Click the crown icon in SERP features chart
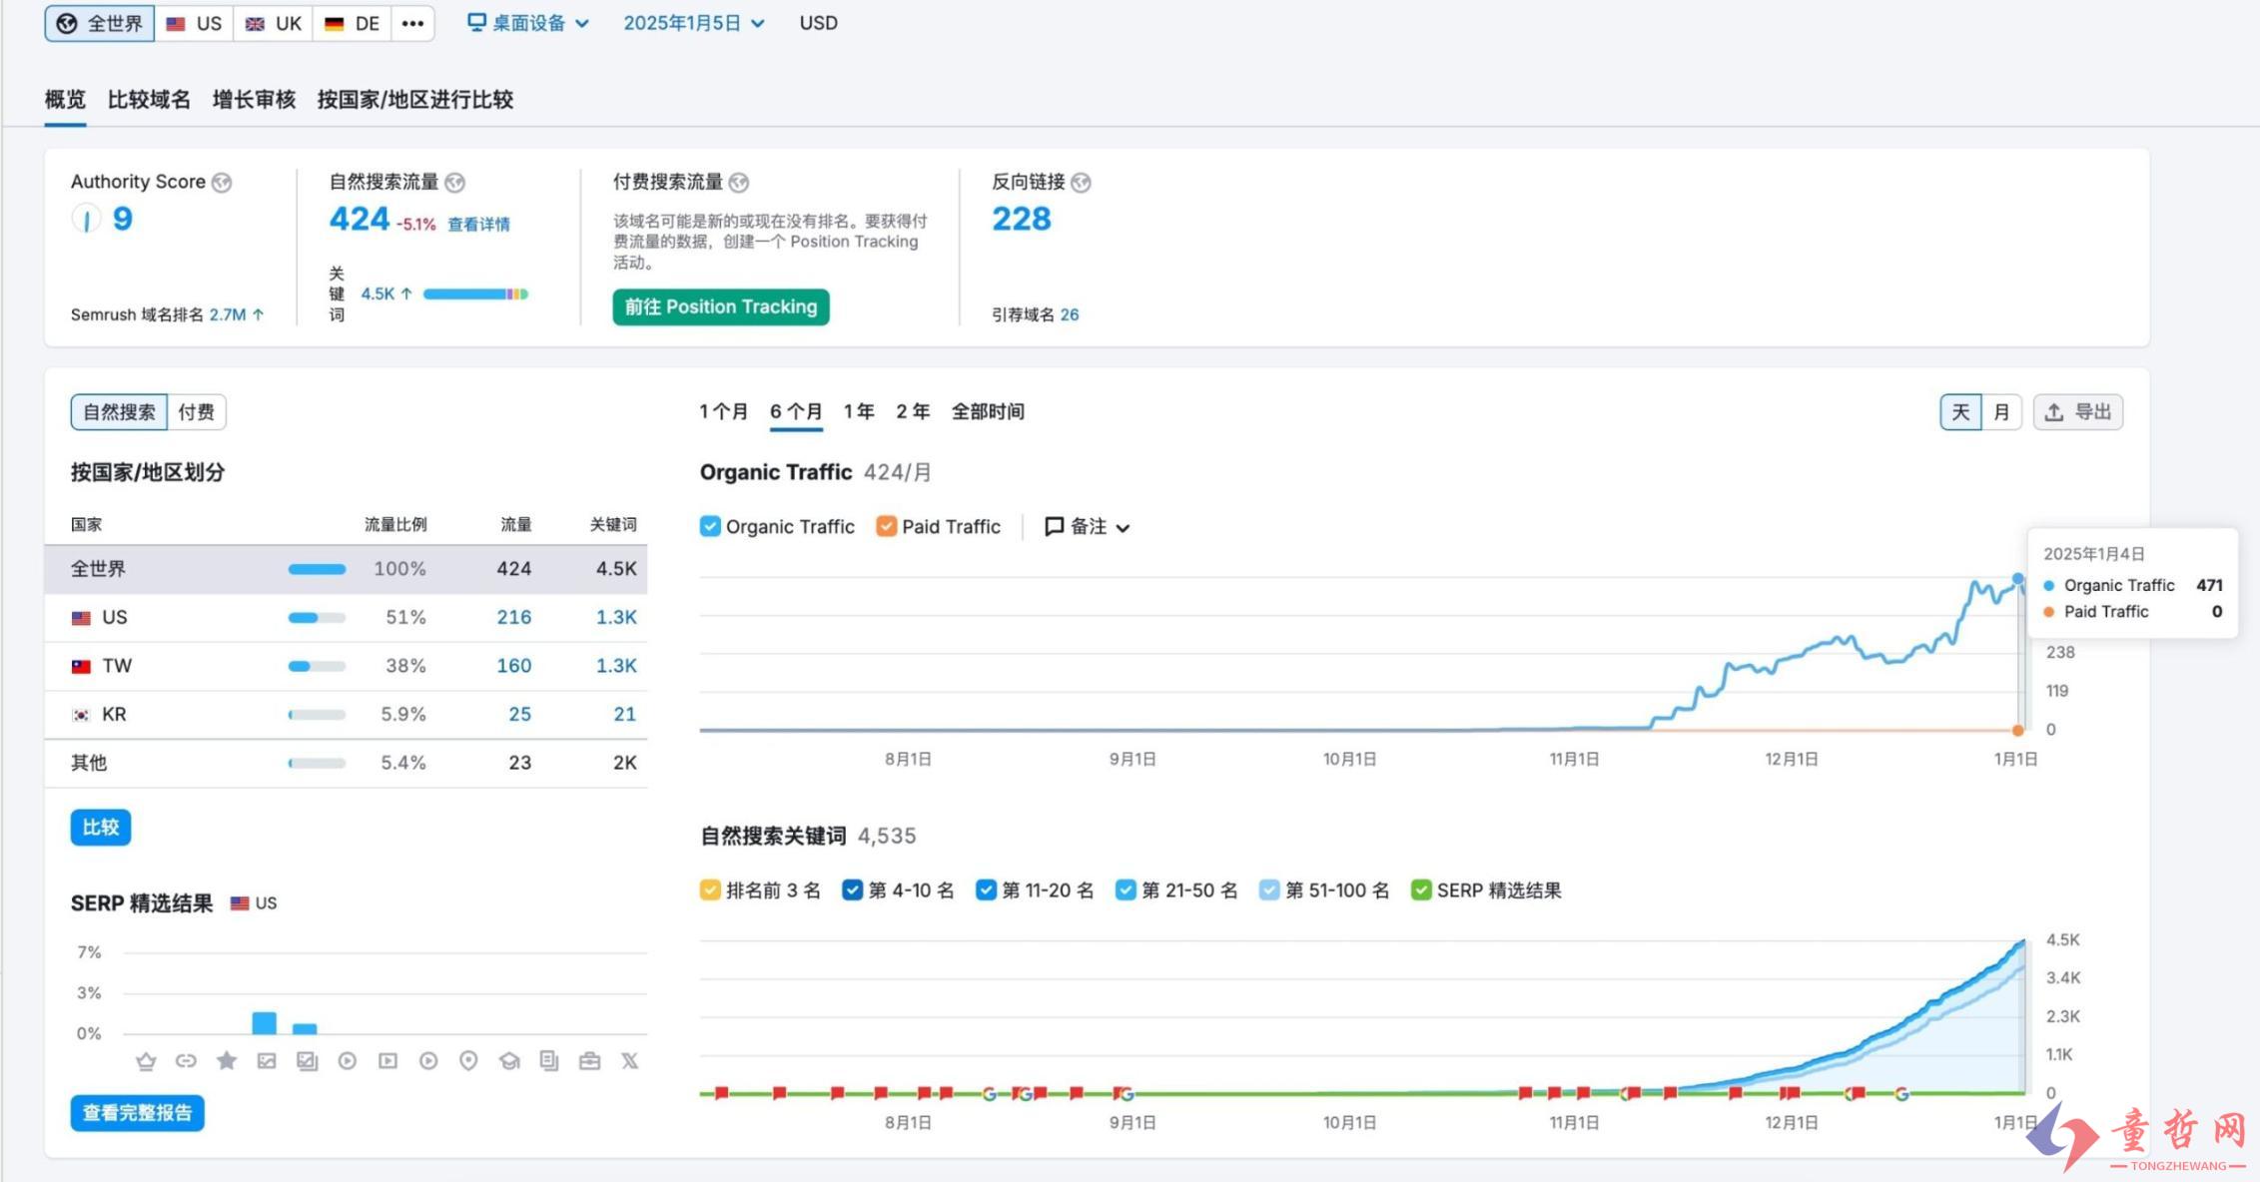This screenshot has width=2260, height=1182. point(146,1061)
